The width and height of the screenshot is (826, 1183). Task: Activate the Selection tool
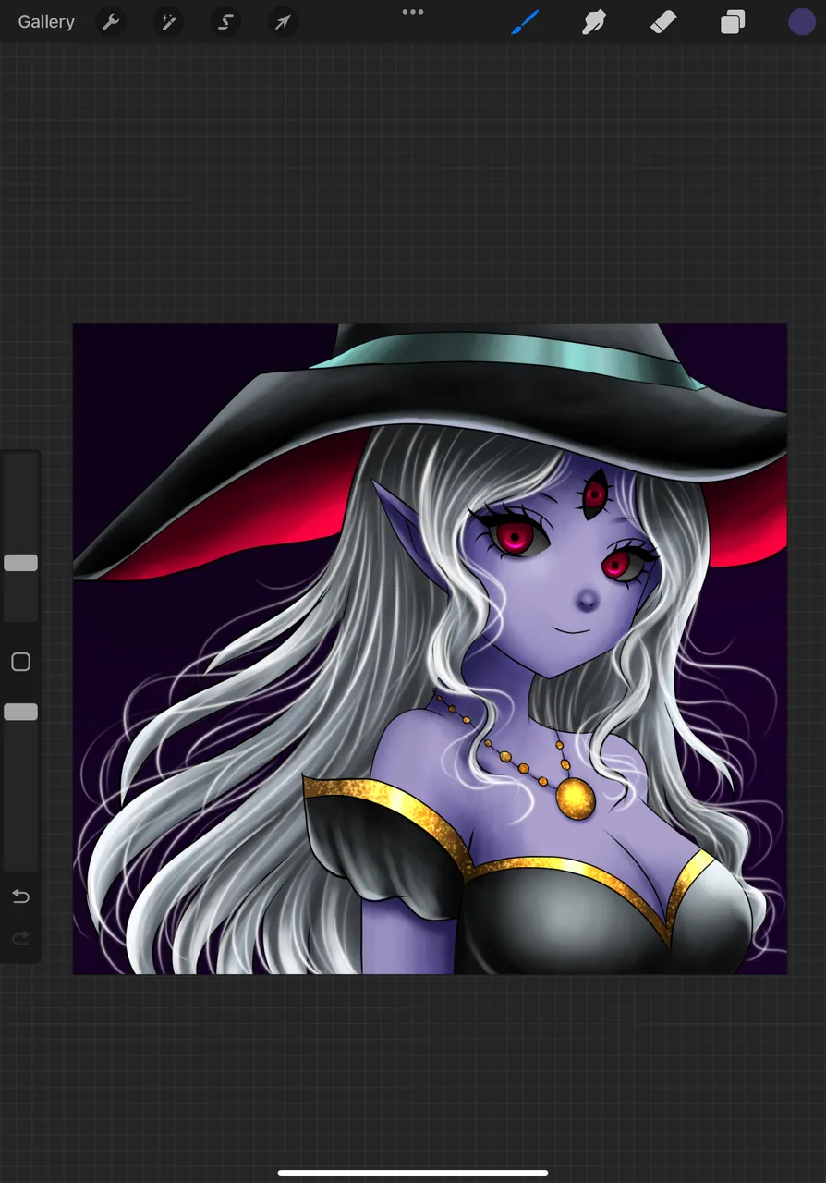(225, 22)
